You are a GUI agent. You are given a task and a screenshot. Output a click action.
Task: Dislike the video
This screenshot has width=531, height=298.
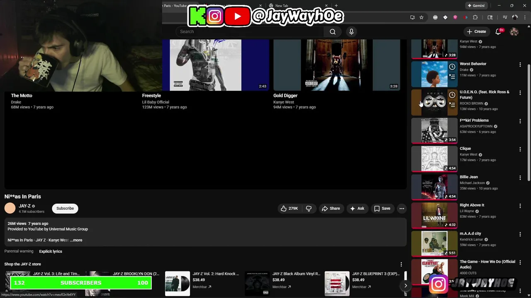click(309, 209)
